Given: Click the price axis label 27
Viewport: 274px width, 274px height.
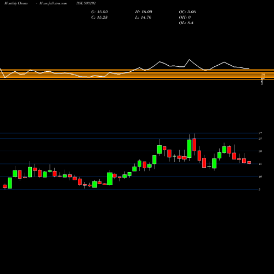Looking at the screenshot, I should click(x=260, y=133).
